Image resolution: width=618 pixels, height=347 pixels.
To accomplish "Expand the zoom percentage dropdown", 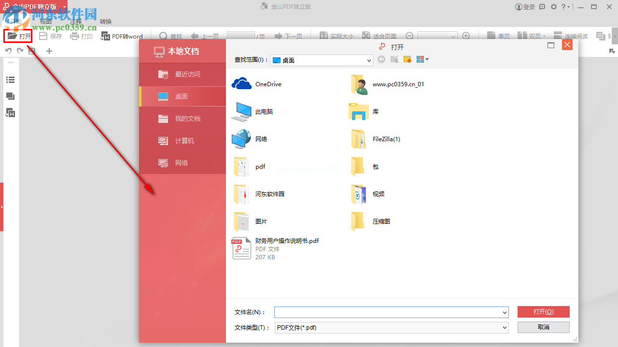I will [x=453, y=36].
